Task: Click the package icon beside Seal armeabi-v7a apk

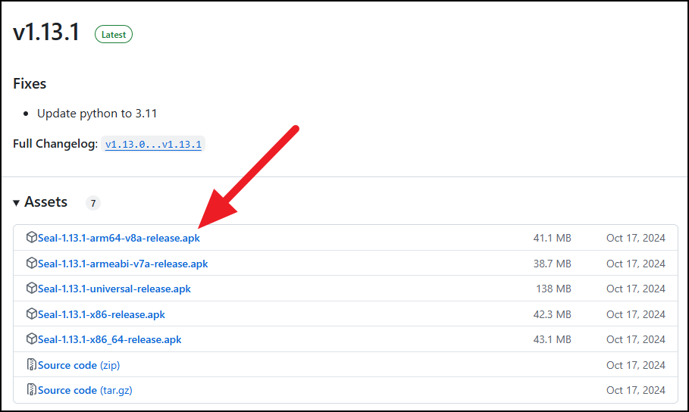Action: 31,263
